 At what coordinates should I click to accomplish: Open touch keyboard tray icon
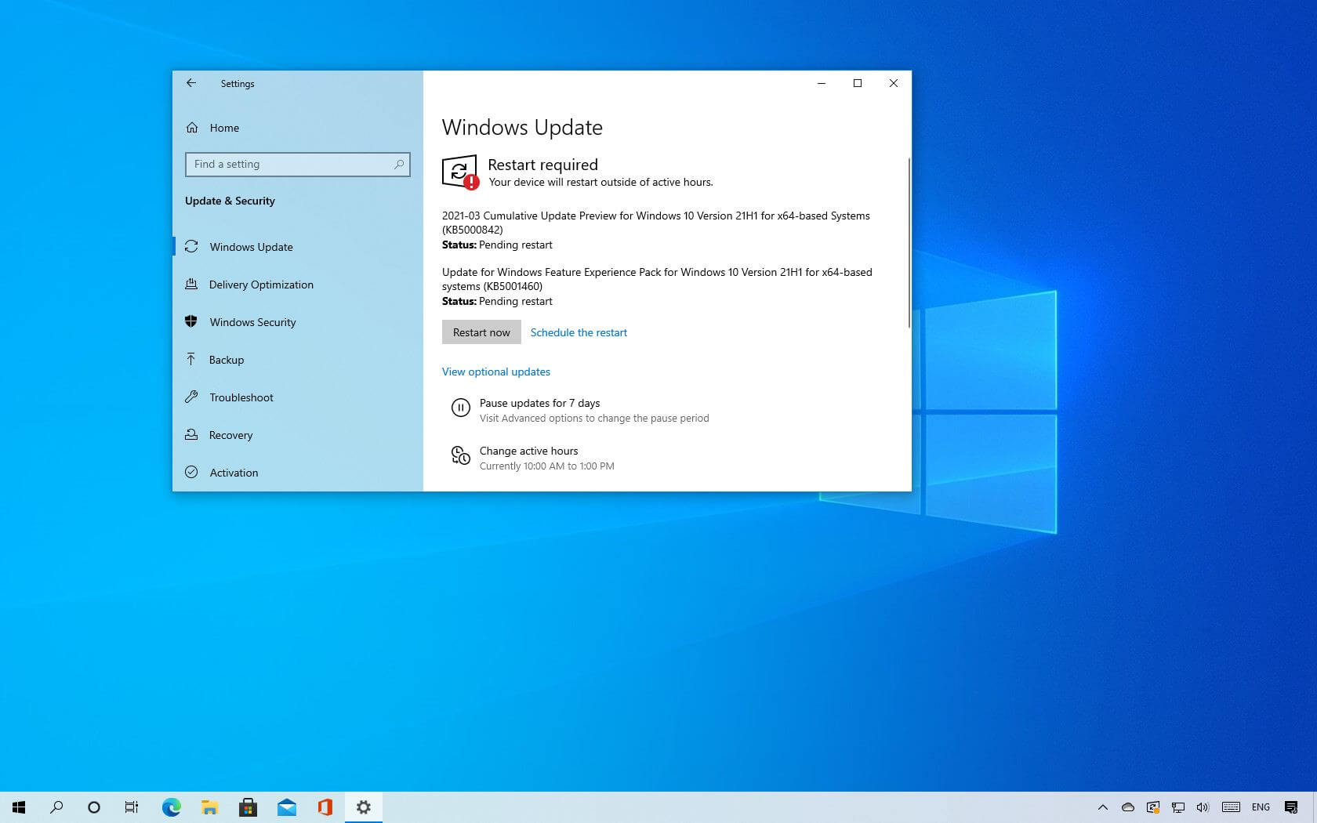click(1231, 807)
